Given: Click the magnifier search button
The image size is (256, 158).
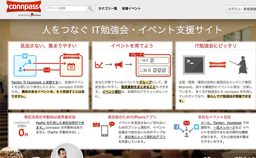Looking at the screenshot, I should click(x=91, y=9).
